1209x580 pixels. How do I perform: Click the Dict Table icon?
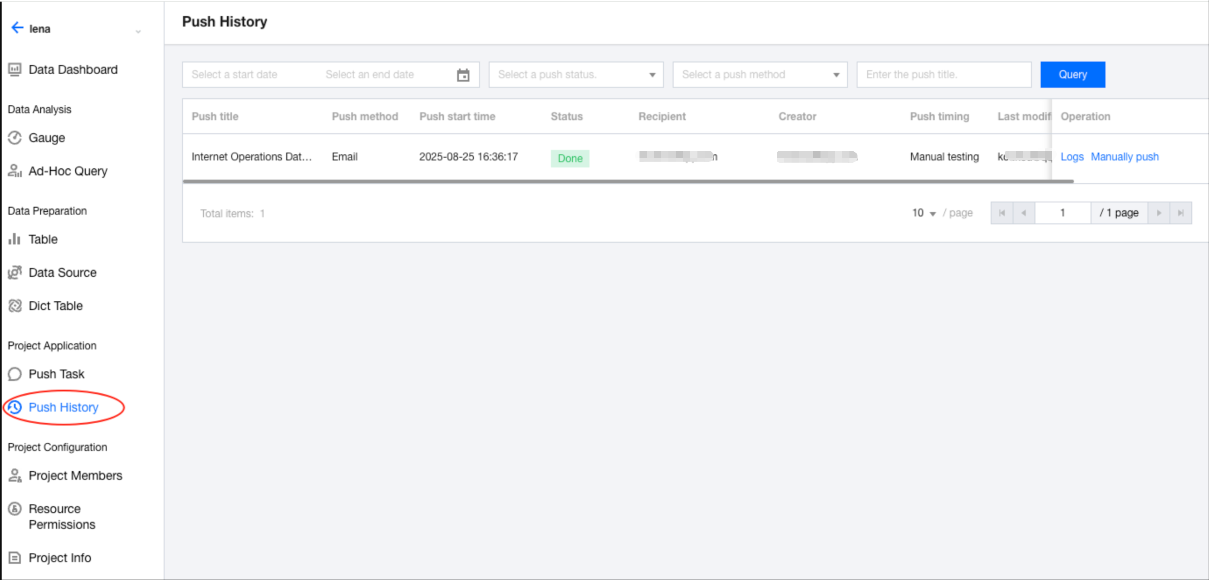(x=14, y=306)
